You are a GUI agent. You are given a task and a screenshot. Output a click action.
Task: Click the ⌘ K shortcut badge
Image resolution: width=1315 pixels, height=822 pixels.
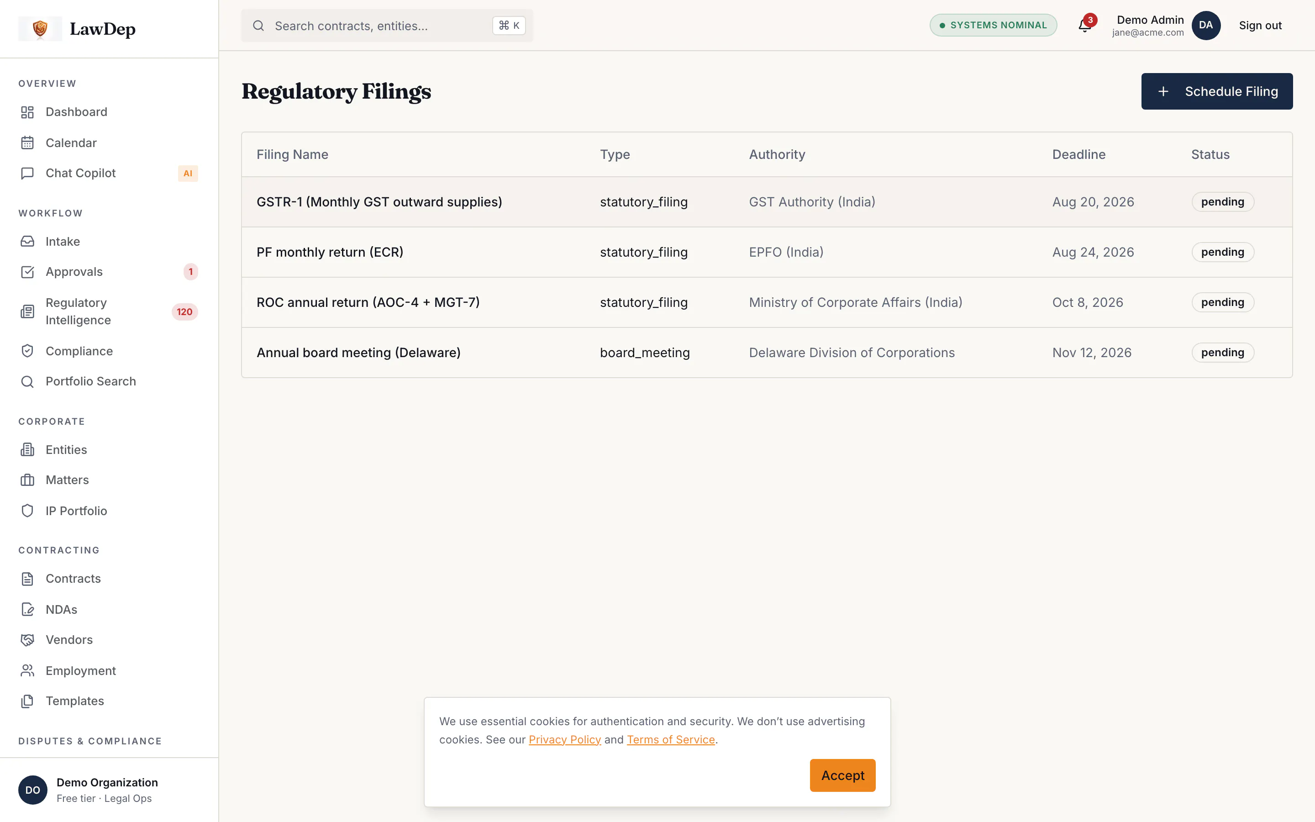[509, 26]
